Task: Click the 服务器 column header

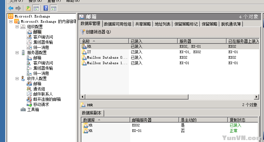Action: 202,41
